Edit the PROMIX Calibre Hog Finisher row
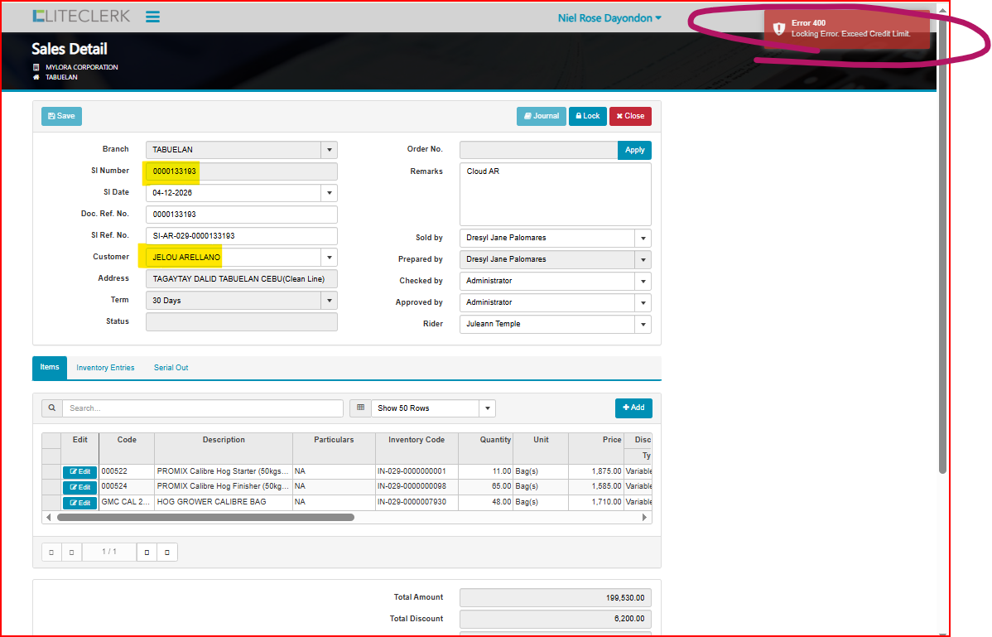The image size is (992, 637). coord(80,487)
